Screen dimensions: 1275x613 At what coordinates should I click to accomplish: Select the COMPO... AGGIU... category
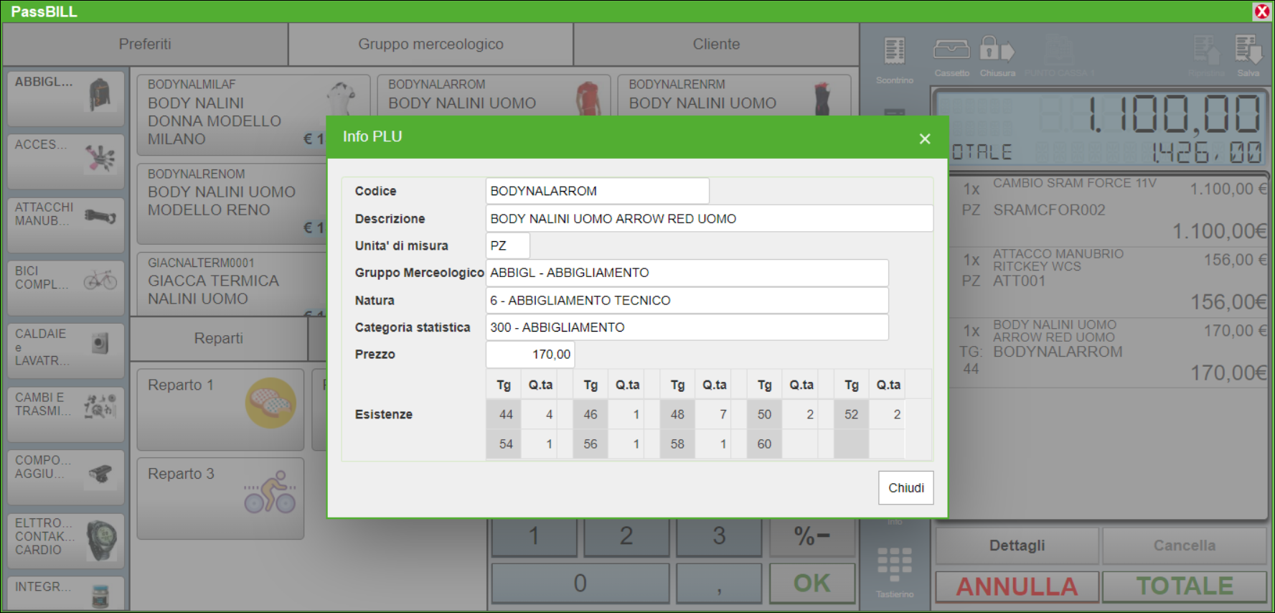(x=66, y=477)
